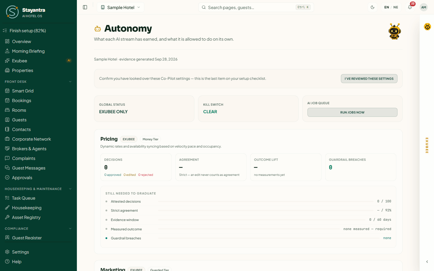Click the Attested decisions progress bar
Image resolution: width=434 pixels, height=271 pixels.
click(x=266, y=201)
